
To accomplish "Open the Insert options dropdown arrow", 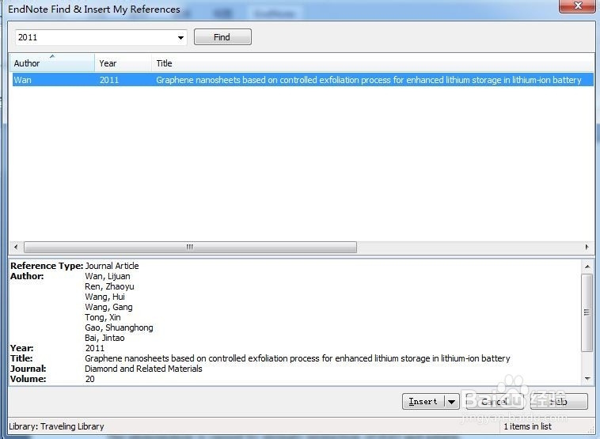I will 452,402.
